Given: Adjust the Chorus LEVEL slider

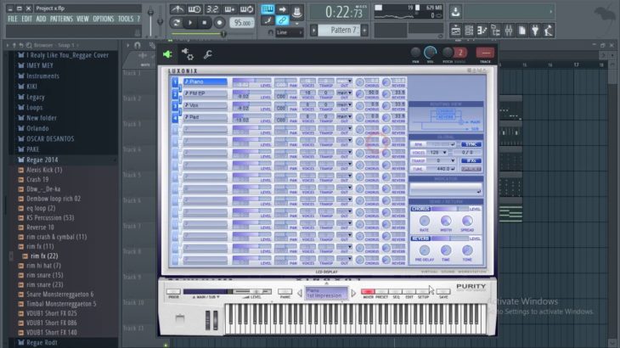Looking at the screenshot, I should point(450,209).
